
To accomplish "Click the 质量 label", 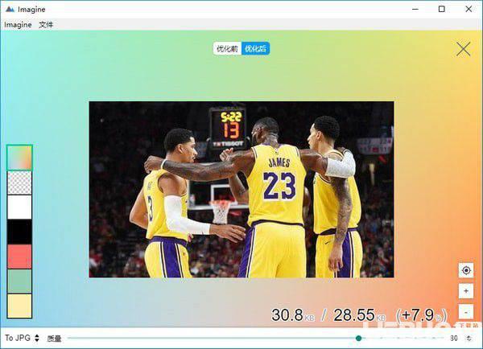I will tap(54, 339).
